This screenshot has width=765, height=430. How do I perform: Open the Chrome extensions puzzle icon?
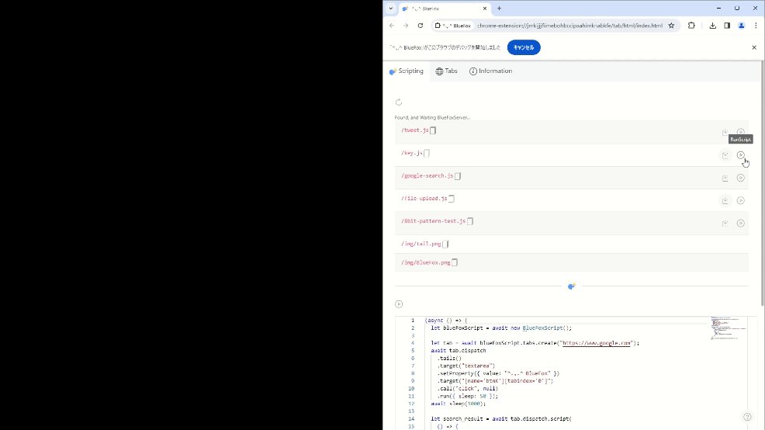tap(691, 26)
